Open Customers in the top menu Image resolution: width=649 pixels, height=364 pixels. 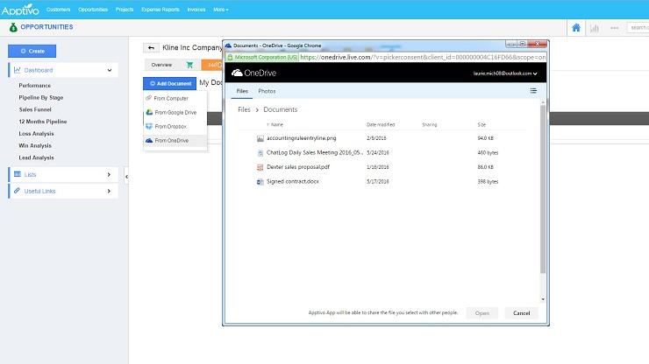coord(59,10)
